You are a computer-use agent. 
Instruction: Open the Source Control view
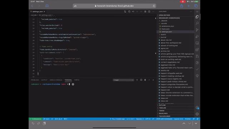tap(197, 30)
